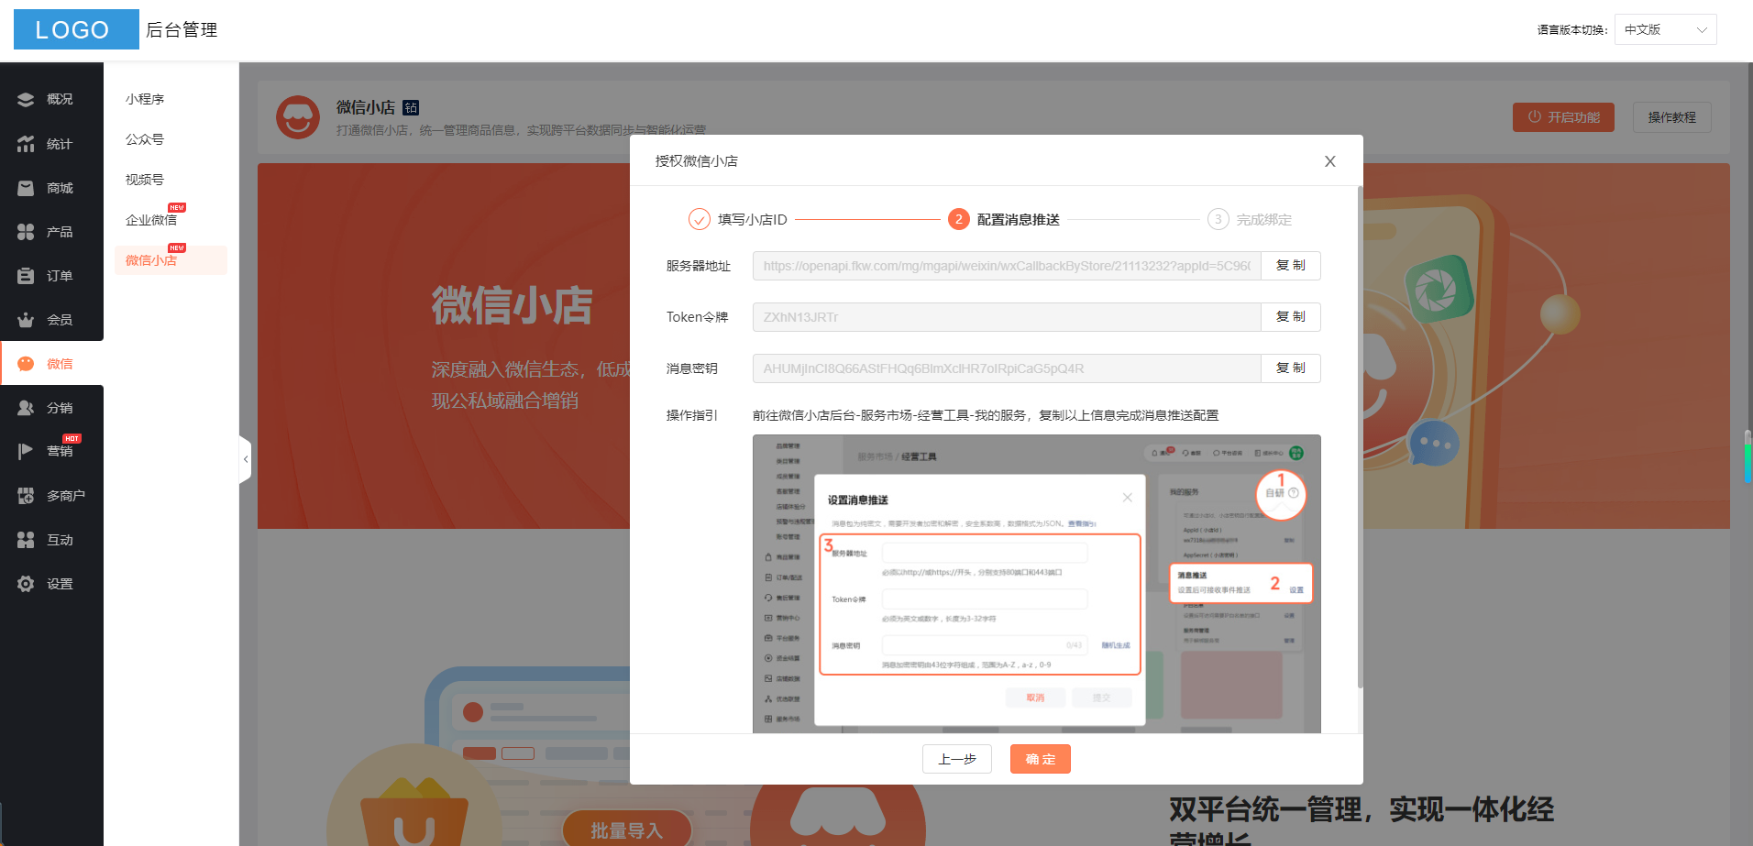
Task: Click the 互动 interaction icon
Action: pyautogui.click(x=26, y=540)
